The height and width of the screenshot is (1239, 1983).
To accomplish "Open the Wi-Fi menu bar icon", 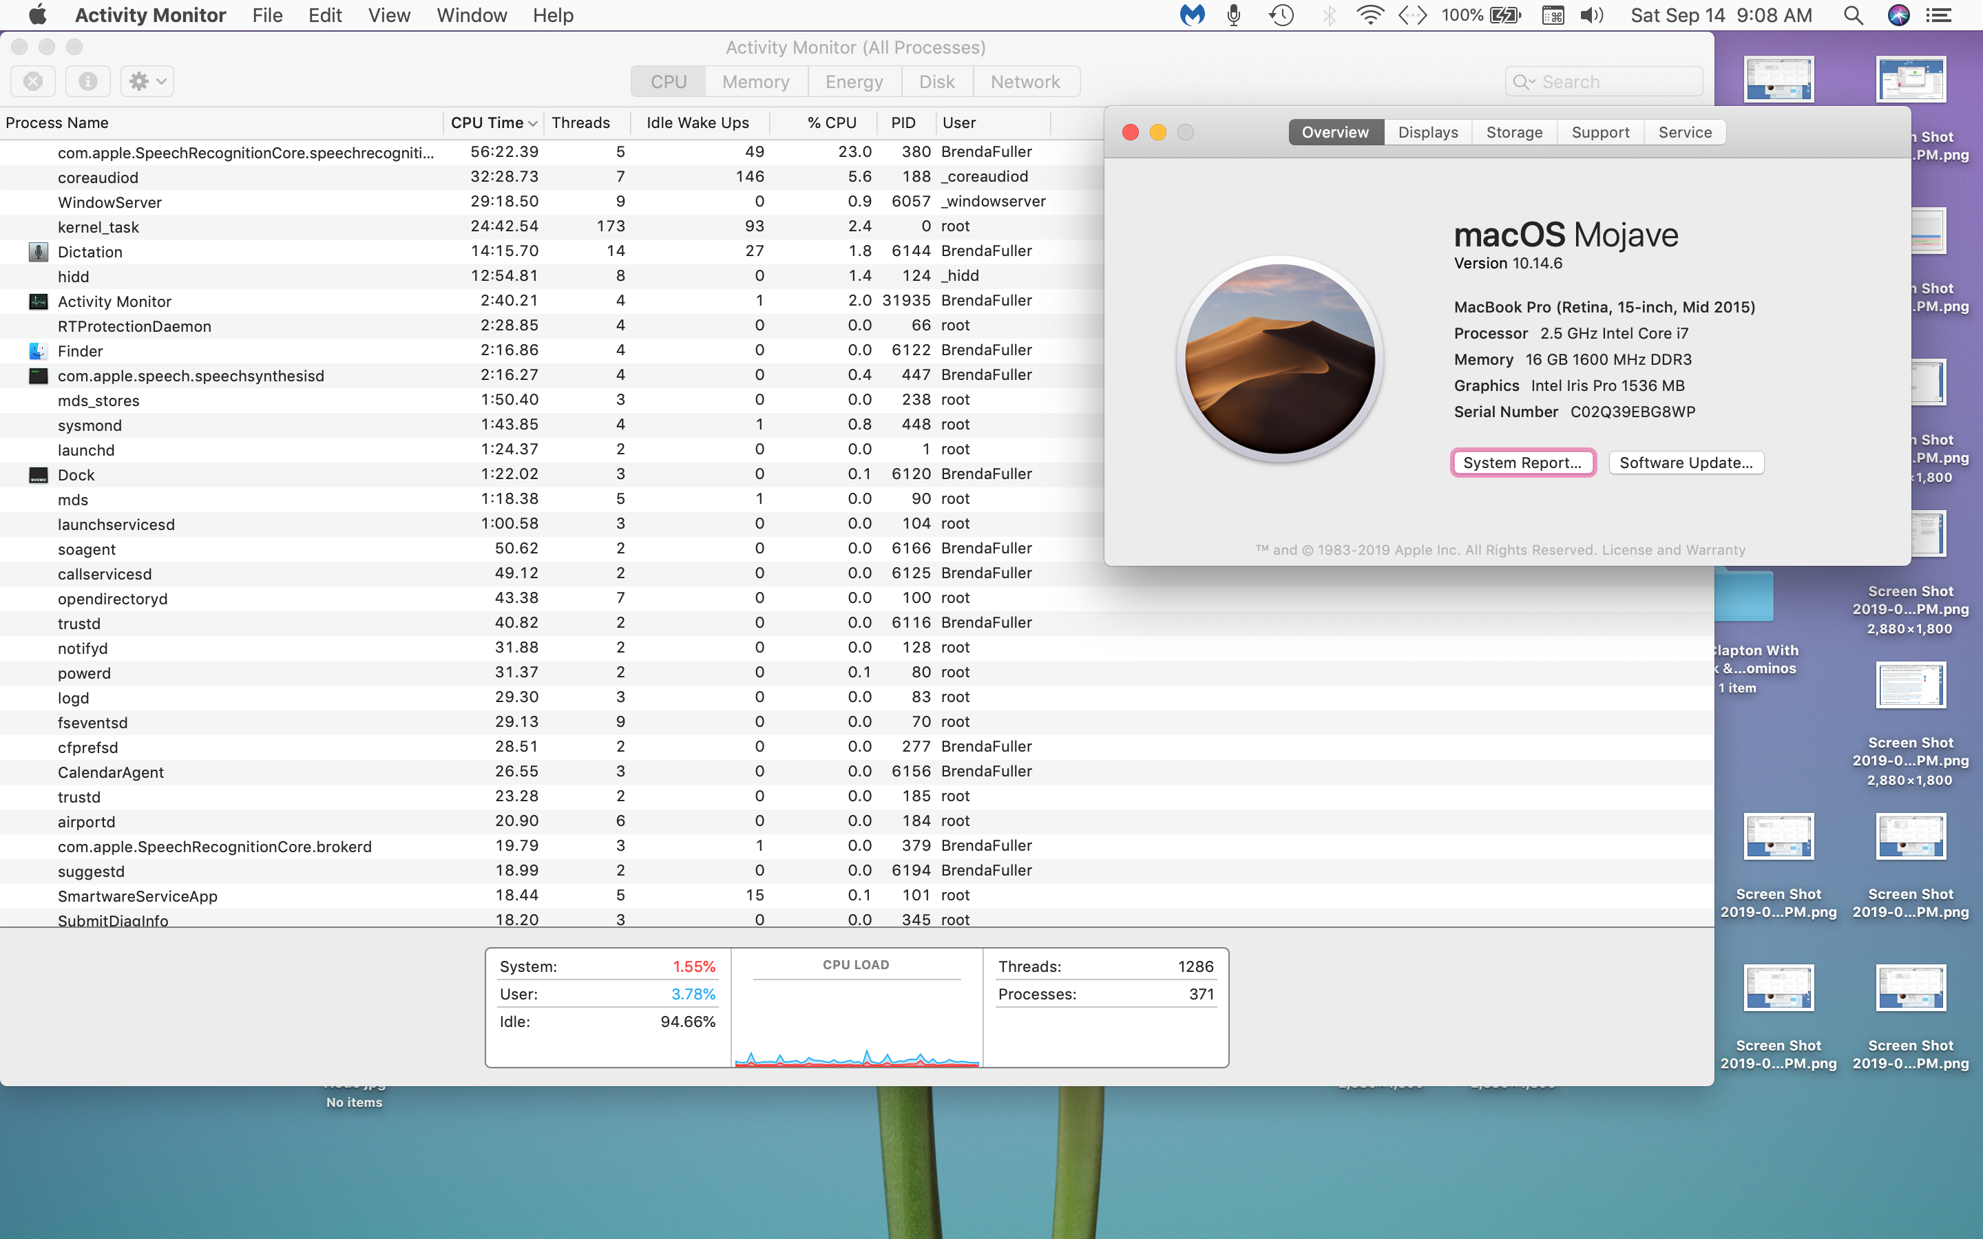I will tap(1370, 14).
